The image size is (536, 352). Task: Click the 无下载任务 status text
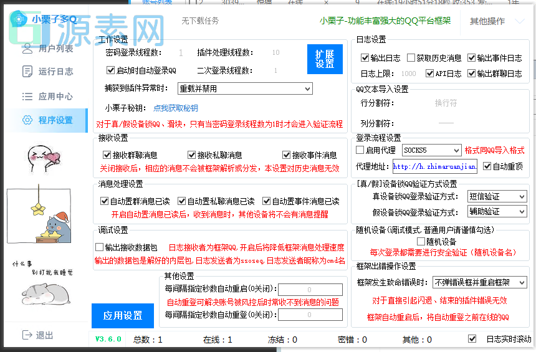[x=200, y=21]
